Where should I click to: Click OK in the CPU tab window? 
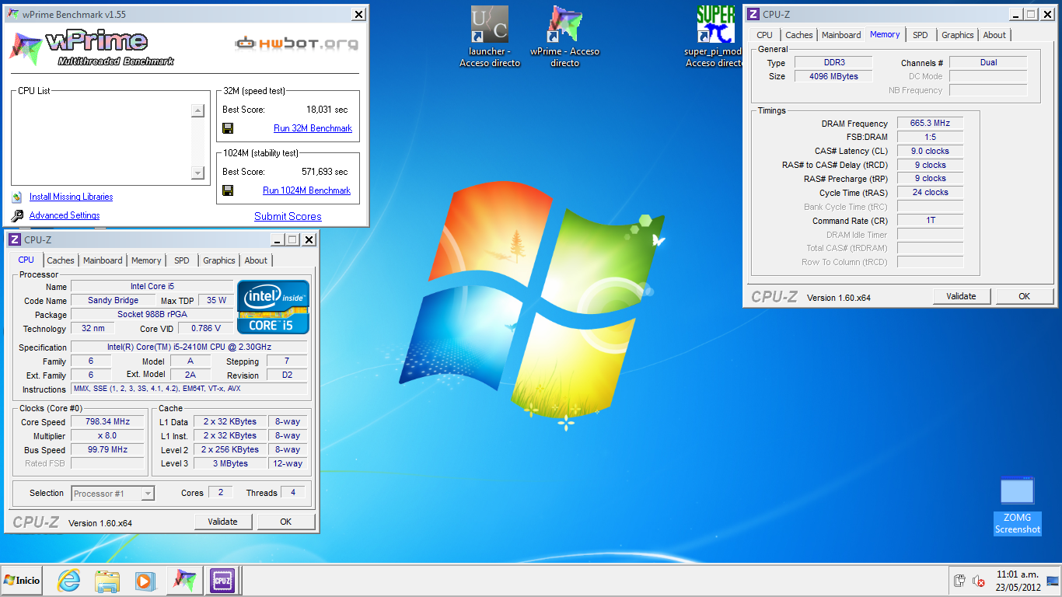[286, 522]
